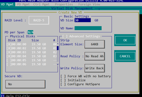Uncheck physical disk 00:00:00
Viewport: 142px width, 97px height.
9,44
